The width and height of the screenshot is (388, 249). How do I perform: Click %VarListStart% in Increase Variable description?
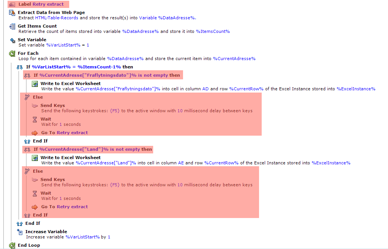pos(83,237)
